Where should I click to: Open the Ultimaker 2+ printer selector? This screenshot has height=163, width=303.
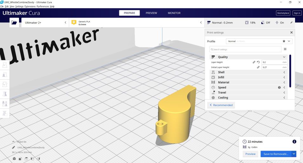coord(45,23)
